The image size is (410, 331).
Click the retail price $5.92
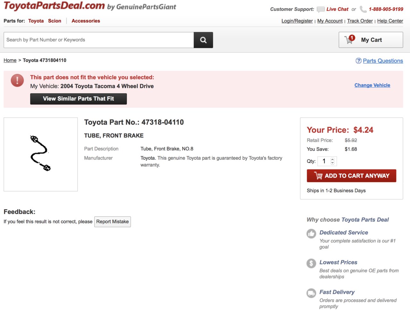click(x=351, y=140)
